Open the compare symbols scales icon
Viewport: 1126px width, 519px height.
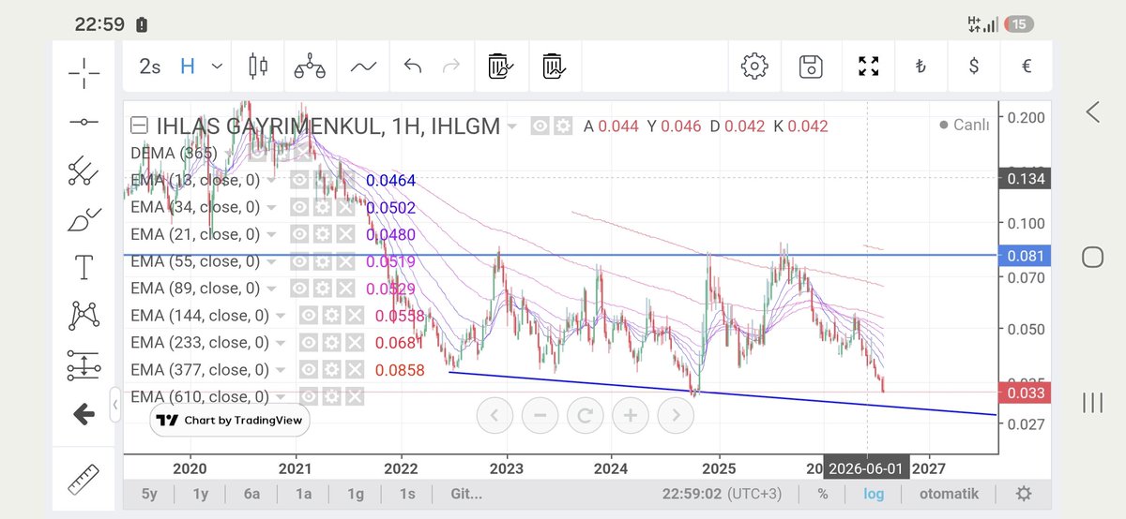coord(310,67)
